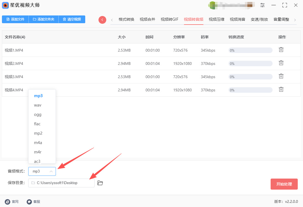
Task: Choose flac from the format list
Action: click(x=42, y=124)
